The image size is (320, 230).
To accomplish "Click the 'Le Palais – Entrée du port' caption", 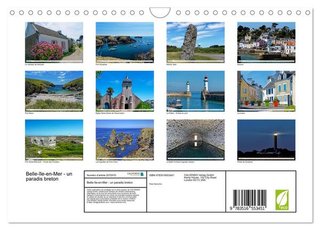I will click(x=177, y=113).
